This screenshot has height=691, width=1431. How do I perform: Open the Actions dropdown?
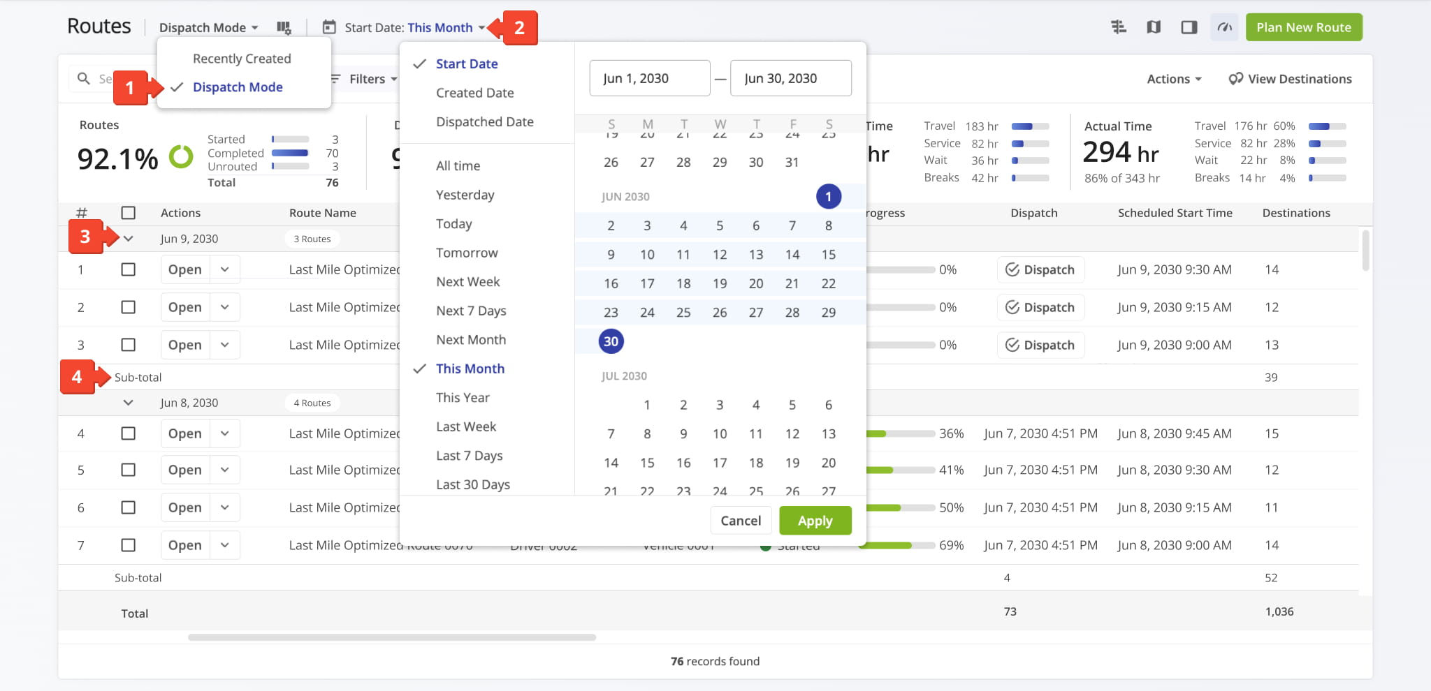coord(1174,79)
